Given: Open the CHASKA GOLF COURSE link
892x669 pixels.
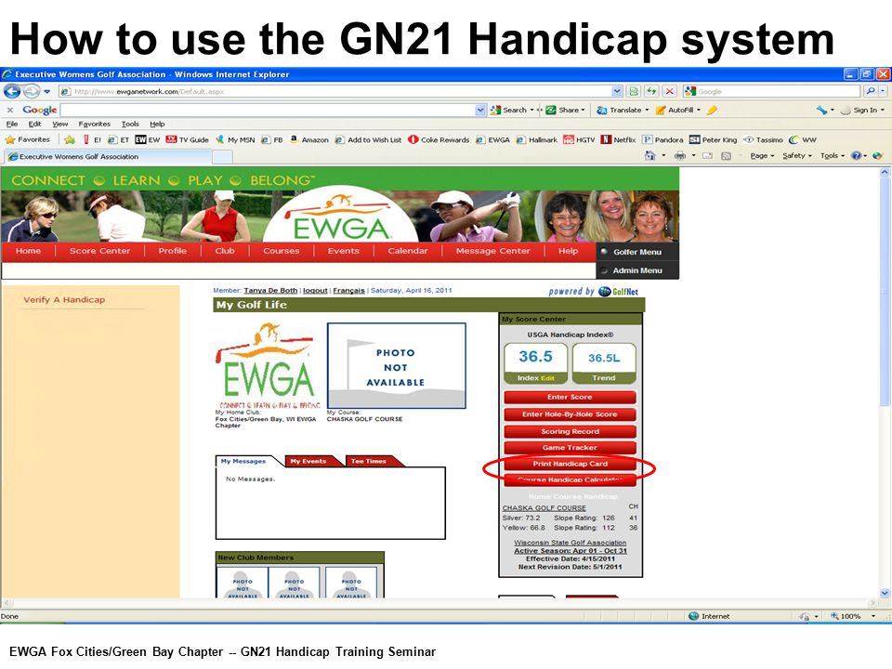Looking at the screenshot, I should [544, 508].
